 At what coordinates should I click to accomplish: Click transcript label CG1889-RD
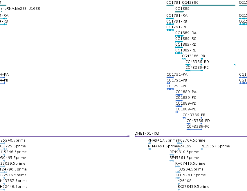pyautogui.click(x=186, y=44)
